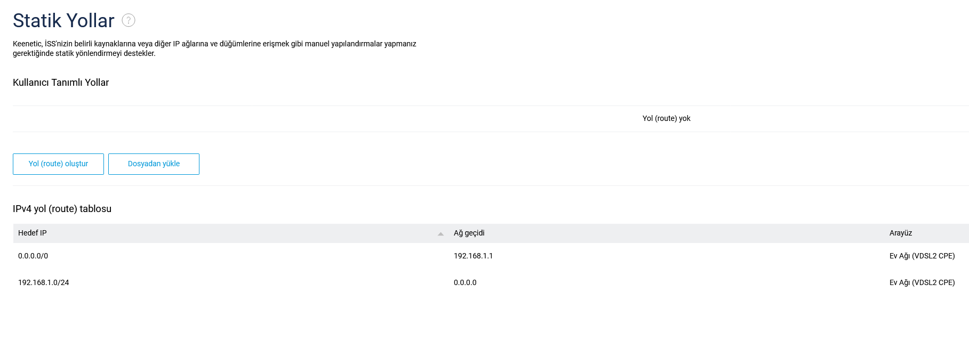Click gateway 192.168.1.1 cell

[x=473, y=256]
